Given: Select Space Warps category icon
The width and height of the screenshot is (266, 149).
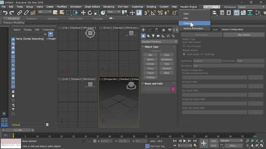Looking at the screenshot, I should point(168,36).
